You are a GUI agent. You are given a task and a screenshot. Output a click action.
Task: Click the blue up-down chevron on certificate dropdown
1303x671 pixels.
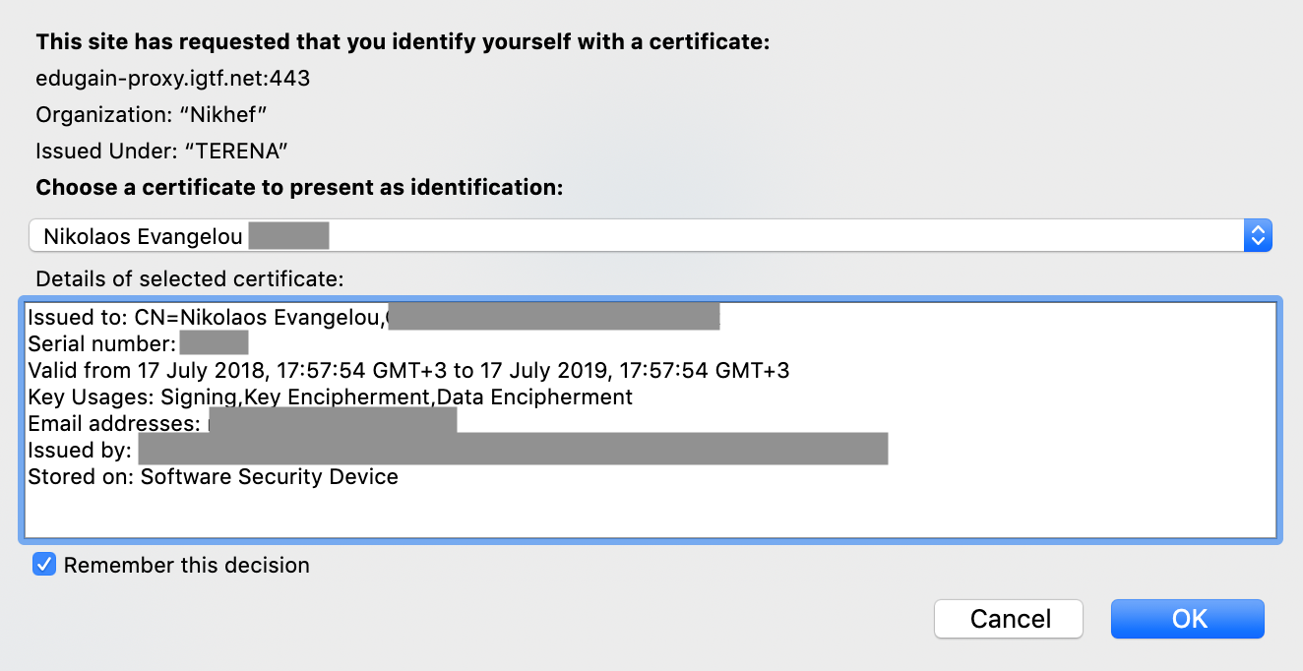coord(1258,235)
